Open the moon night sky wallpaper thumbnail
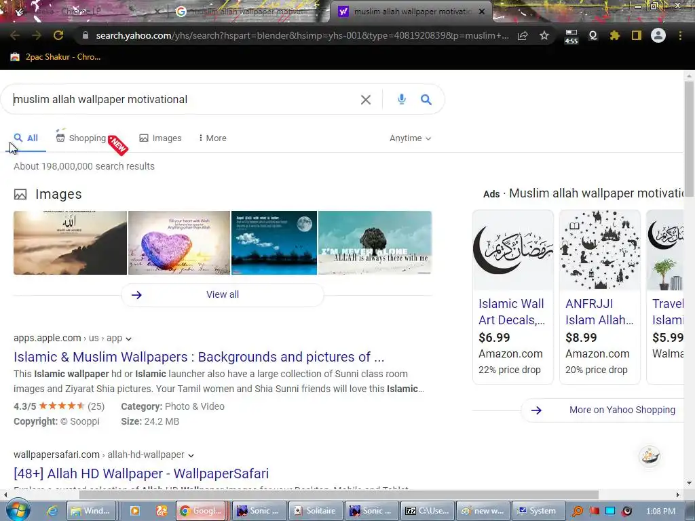Image resolution: width=695 pixels, height=521 pixels. (274, 243)
